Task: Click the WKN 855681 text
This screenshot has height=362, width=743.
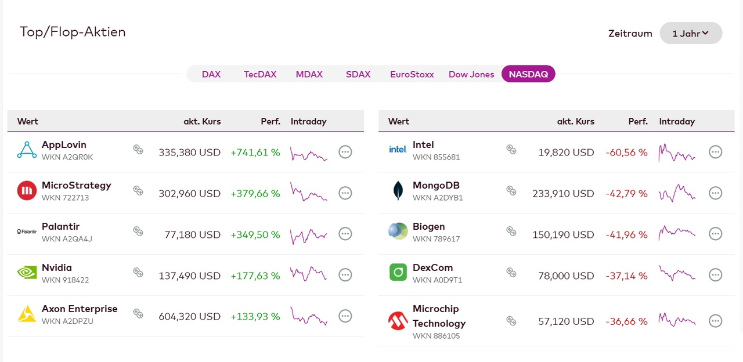Action: (x=436, y=157)
